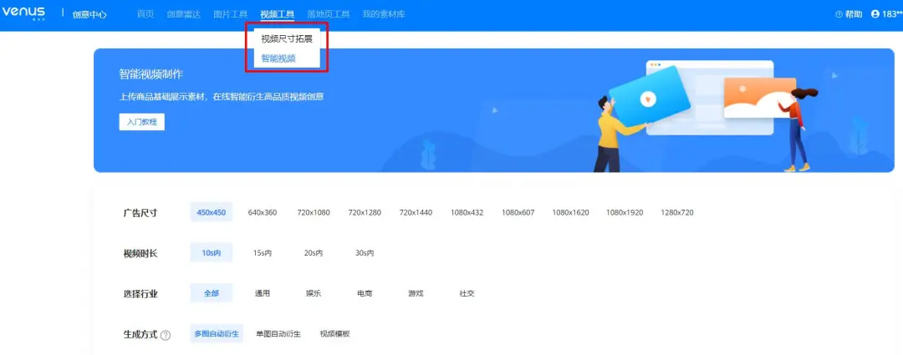
Task: Select the 1080x432 ad size
Action: pos(467,212)
